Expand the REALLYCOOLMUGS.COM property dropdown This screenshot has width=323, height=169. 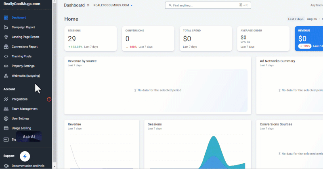(x=113, y=5)
